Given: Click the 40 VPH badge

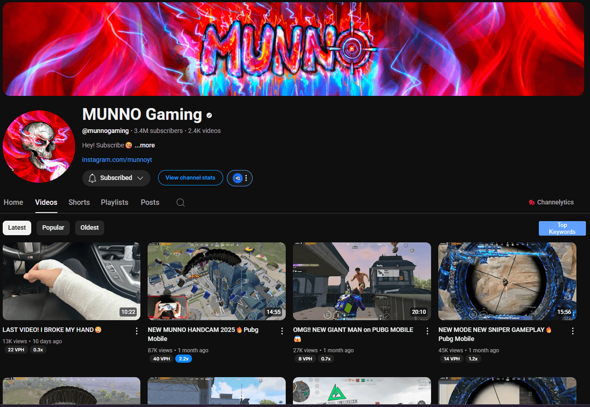Looking at the screenshot, I should click(x=161, y=359).
